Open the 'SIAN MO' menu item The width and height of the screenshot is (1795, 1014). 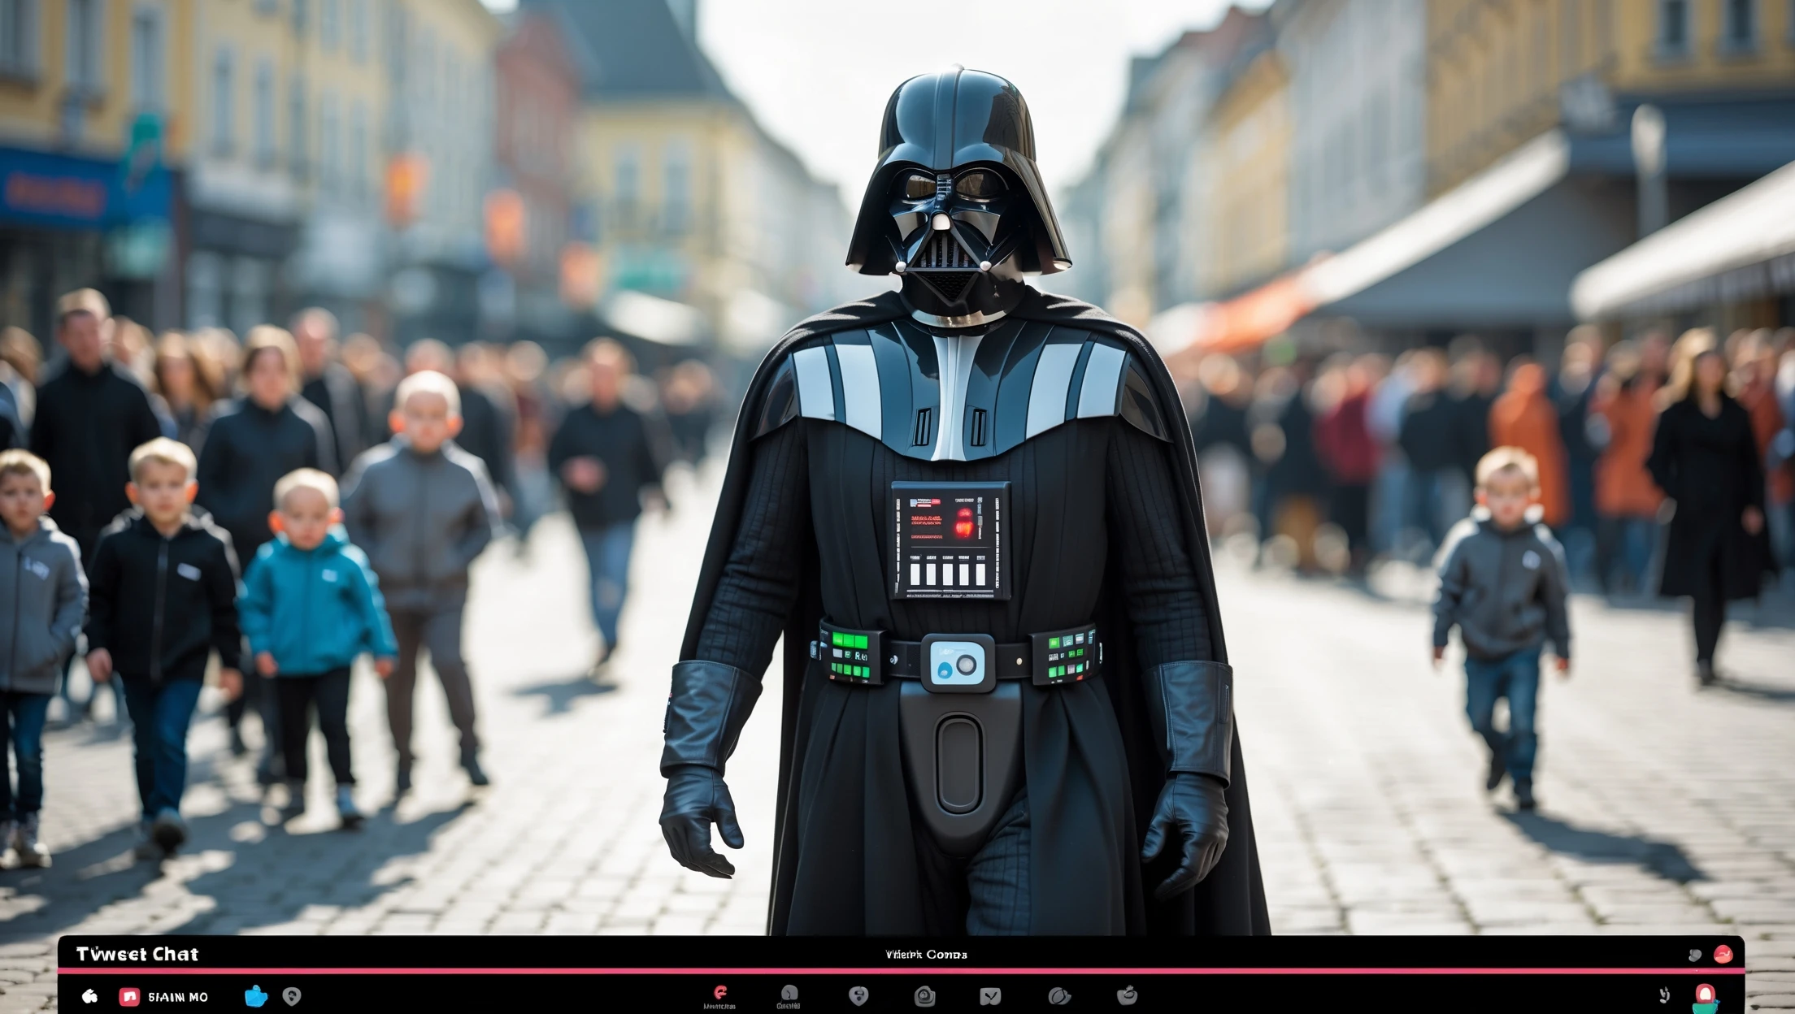click(177, 997)
